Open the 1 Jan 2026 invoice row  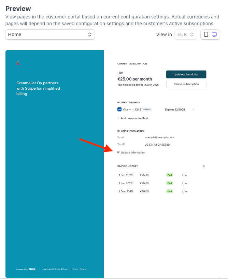(162, 183)
